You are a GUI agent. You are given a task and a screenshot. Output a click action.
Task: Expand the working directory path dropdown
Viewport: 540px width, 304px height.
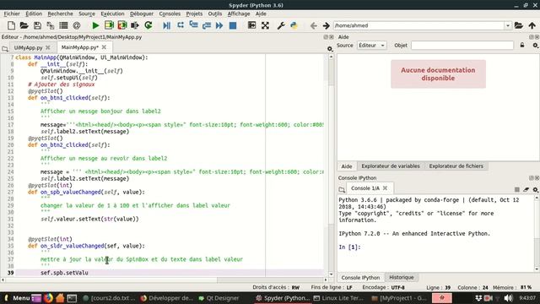pos(508,25)
